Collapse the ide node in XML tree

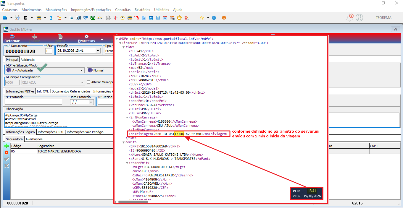124,47
